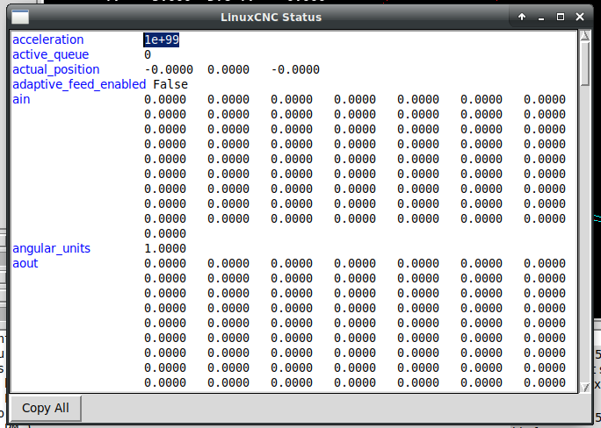This screenshot has width=601, height=428.
Task: Shade window with the up-arrow title button
Action: point(522,17)
